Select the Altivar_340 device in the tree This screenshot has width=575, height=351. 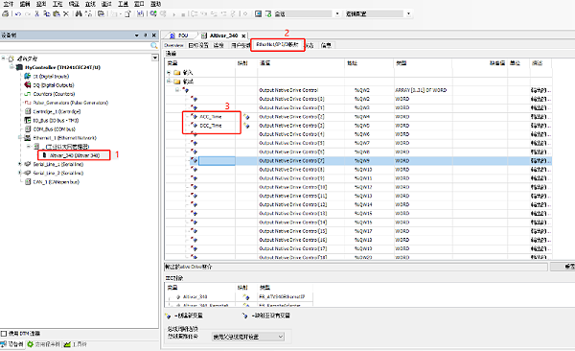pos(75,155)
